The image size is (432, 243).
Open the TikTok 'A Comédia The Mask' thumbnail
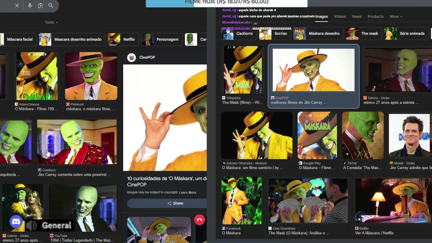pyautogui.click(x=363, y=135)
